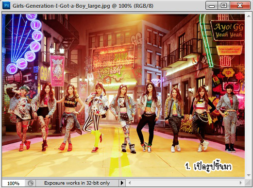Image resolution: width=253 pixels, height=188 pixels.
Task: Click 'Exposure works in 32-bit only' status text
Action: coord(77,183)
